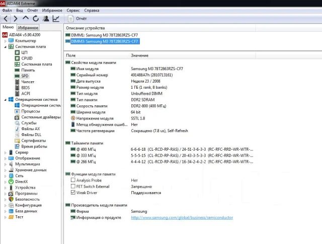
Task: Expand the Мультимедиа tree node
Action: pyautogui.click(x=6, y=164)
